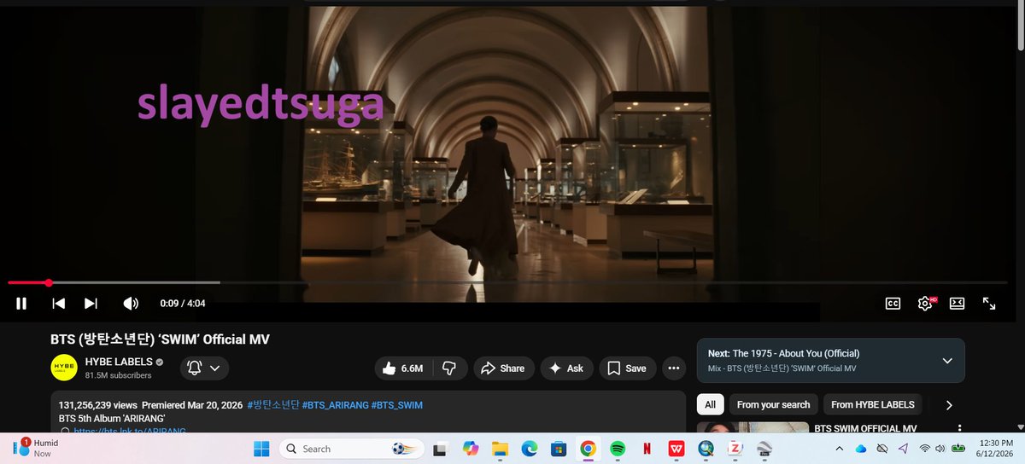
Task: Open the OneDrive cloud tray icon
Action: coord(860,449)
